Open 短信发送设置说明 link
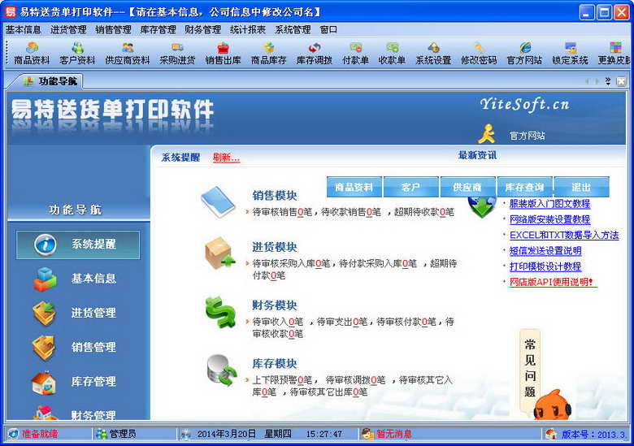 (x=545, y=251)
